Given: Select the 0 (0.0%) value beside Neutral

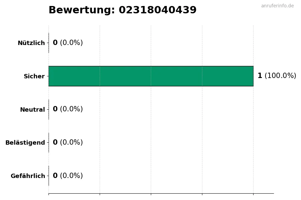Looking at the screenshot, I should pyautogui.click(x=68, y=109).
